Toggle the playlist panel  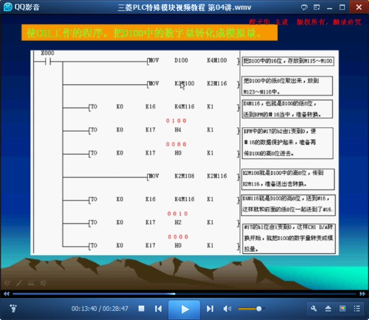[357, 309]
